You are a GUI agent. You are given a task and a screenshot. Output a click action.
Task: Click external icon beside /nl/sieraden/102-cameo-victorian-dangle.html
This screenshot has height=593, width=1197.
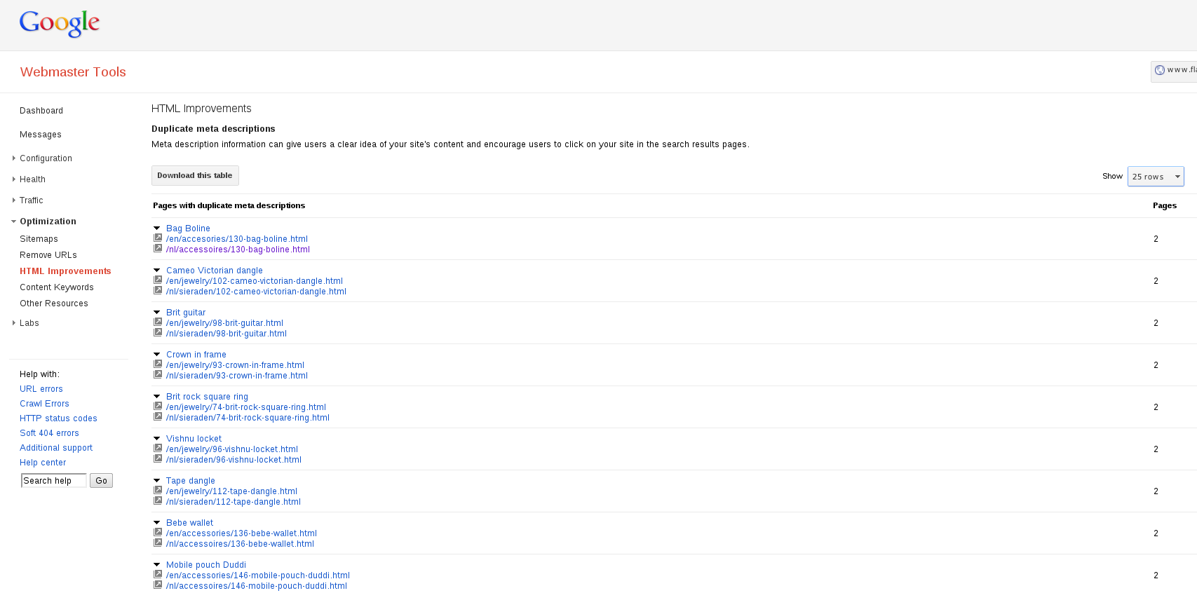click(x=158, y=291)
